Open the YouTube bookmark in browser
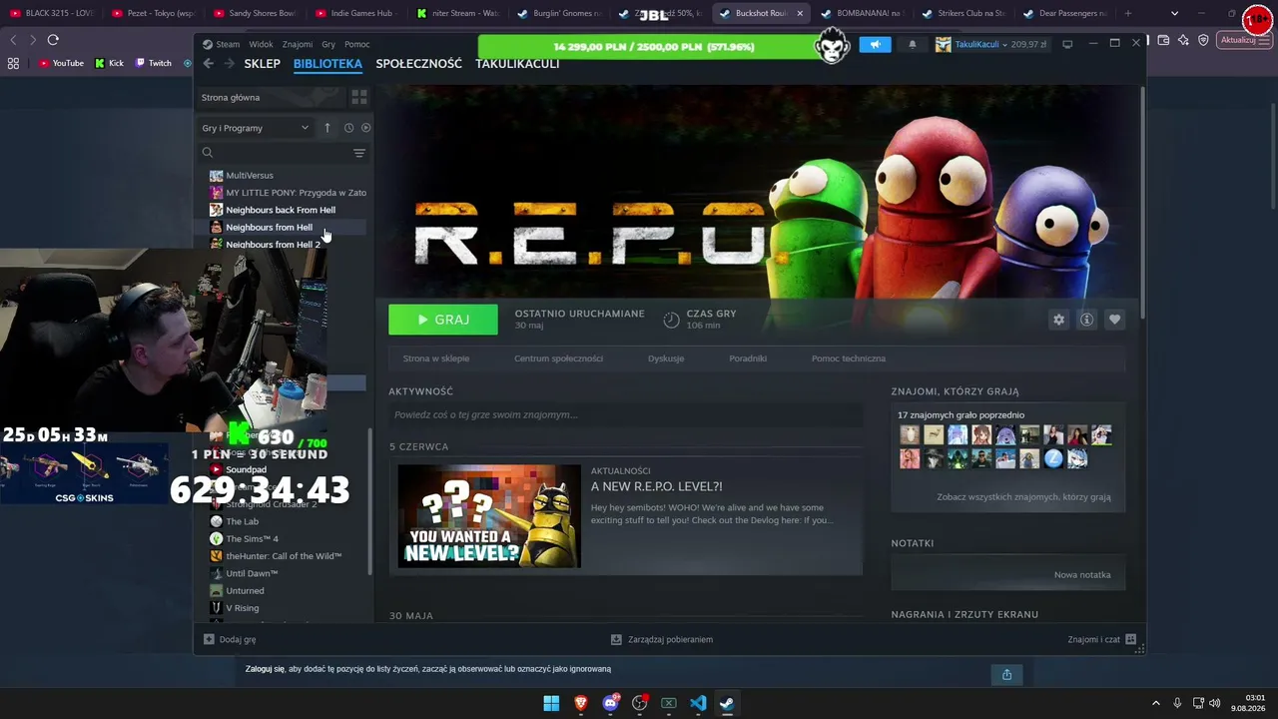Viewport: 1278px width, 719px height. [x=62, y=63]
